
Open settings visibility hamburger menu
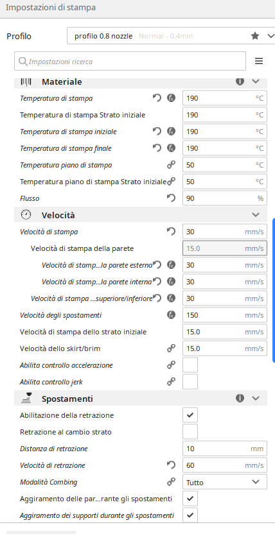(259, 61)
